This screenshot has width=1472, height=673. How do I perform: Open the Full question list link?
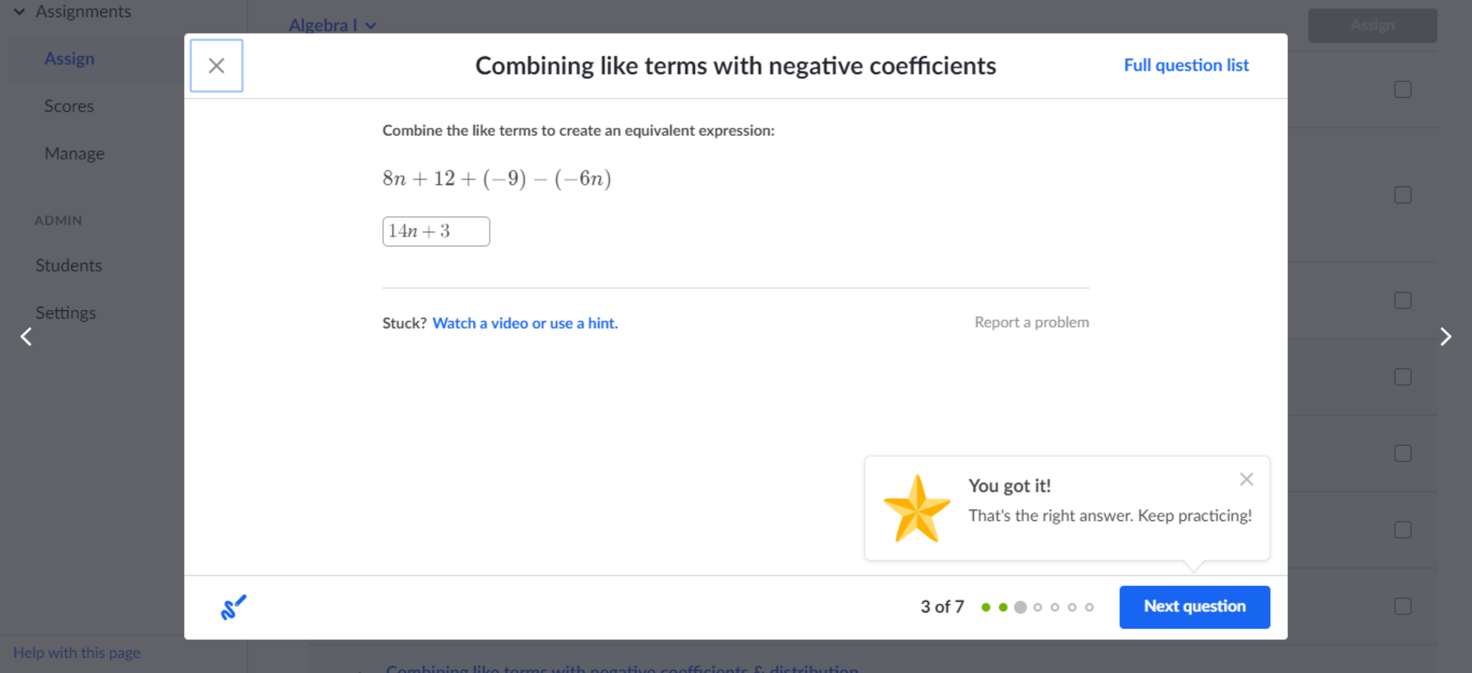(1186, 65)
